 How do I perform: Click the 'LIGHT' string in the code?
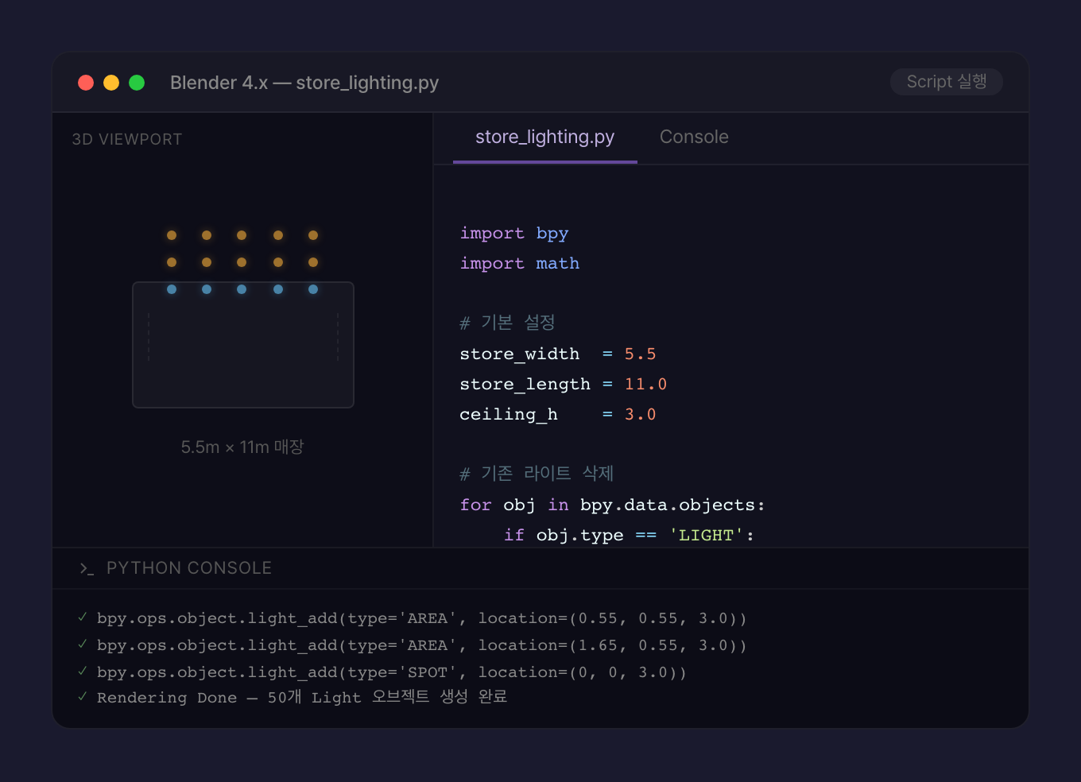pos(706,536)
